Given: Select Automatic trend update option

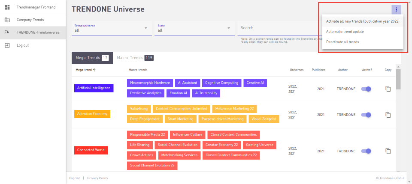Looking at the screenshot, I should [363, 32].
